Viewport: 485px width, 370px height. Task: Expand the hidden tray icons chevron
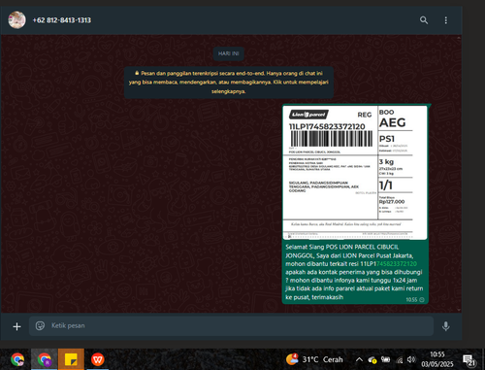(x=359, y=359)
